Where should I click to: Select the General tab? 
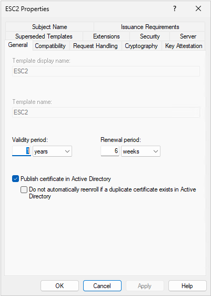pyautogui.click(x=18, y=45)
